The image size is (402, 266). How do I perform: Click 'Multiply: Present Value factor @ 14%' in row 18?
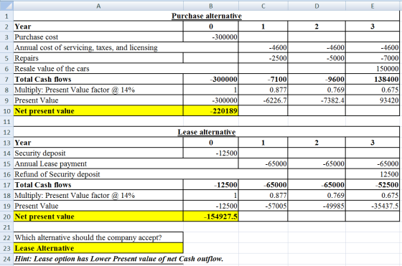tap(98, 195)
